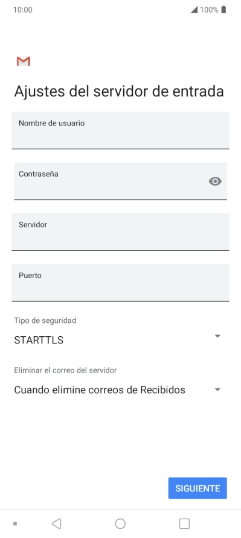
Task: Toggle password visibility eye icon
Action: coord(215,181)
